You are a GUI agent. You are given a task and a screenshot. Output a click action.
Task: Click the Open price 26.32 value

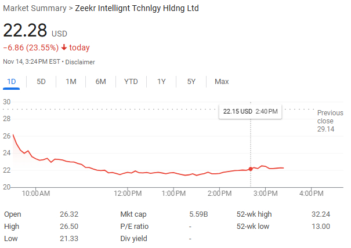click(x=68, y=214)
